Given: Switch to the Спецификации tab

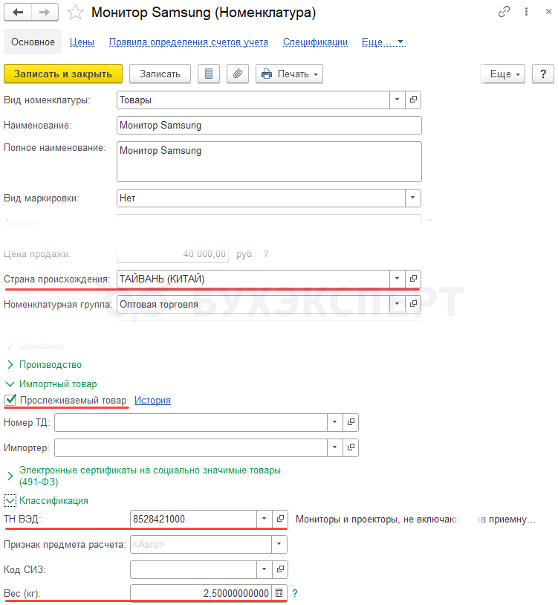Looking at the screenshot, I should 315,42.
